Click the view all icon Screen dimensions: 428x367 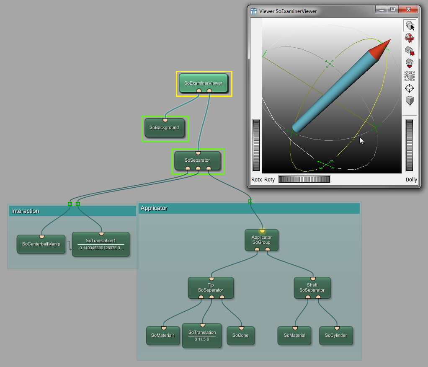410,76
